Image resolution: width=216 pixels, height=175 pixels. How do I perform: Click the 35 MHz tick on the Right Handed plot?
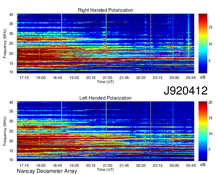[x=11, y=24]
